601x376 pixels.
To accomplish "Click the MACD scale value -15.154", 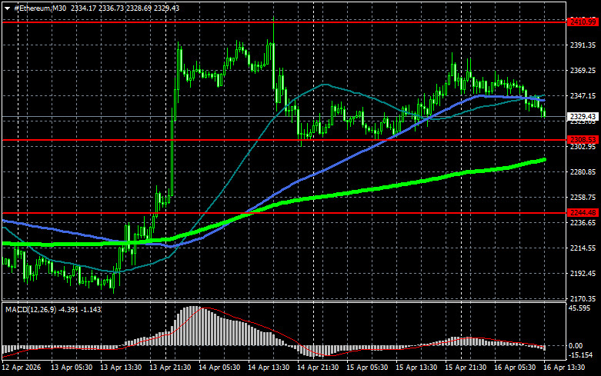I will [581, 355].
